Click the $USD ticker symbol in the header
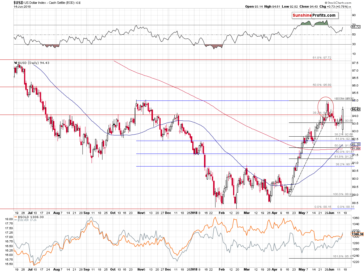Image resolution: width=364 pixels, height=272 pixels. coord(19,2)
